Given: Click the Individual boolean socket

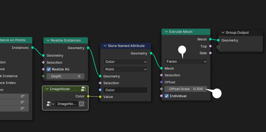Looking at the screenshot, I should 161,96.
